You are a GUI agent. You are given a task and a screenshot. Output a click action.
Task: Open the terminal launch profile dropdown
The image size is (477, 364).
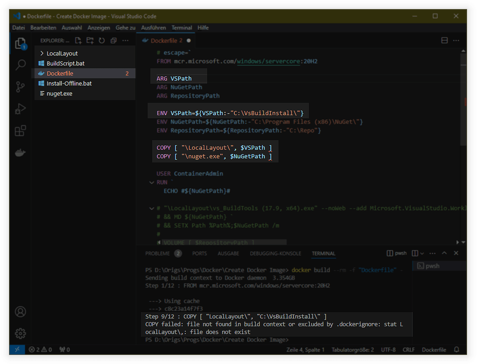(x=422, y=253)
